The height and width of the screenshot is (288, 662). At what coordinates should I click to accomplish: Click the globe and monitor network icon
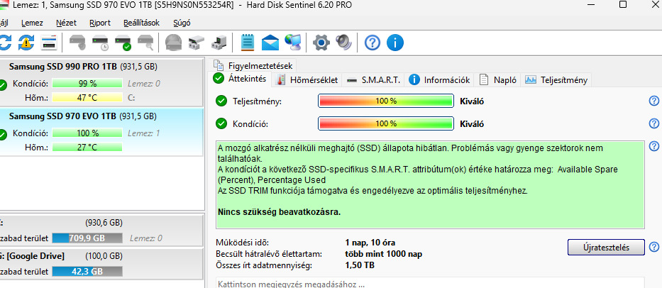click(294, 43)
